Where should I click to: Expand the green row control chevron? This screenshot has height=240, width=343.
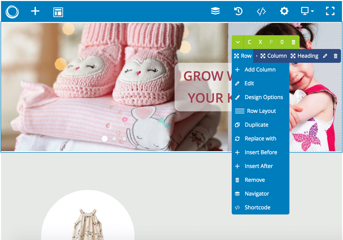pyautogui.click(x=238, y=42)
